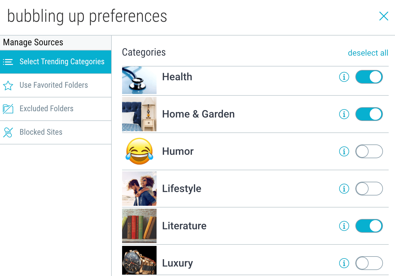Enable the Humor category toggle

coord(369,151)
